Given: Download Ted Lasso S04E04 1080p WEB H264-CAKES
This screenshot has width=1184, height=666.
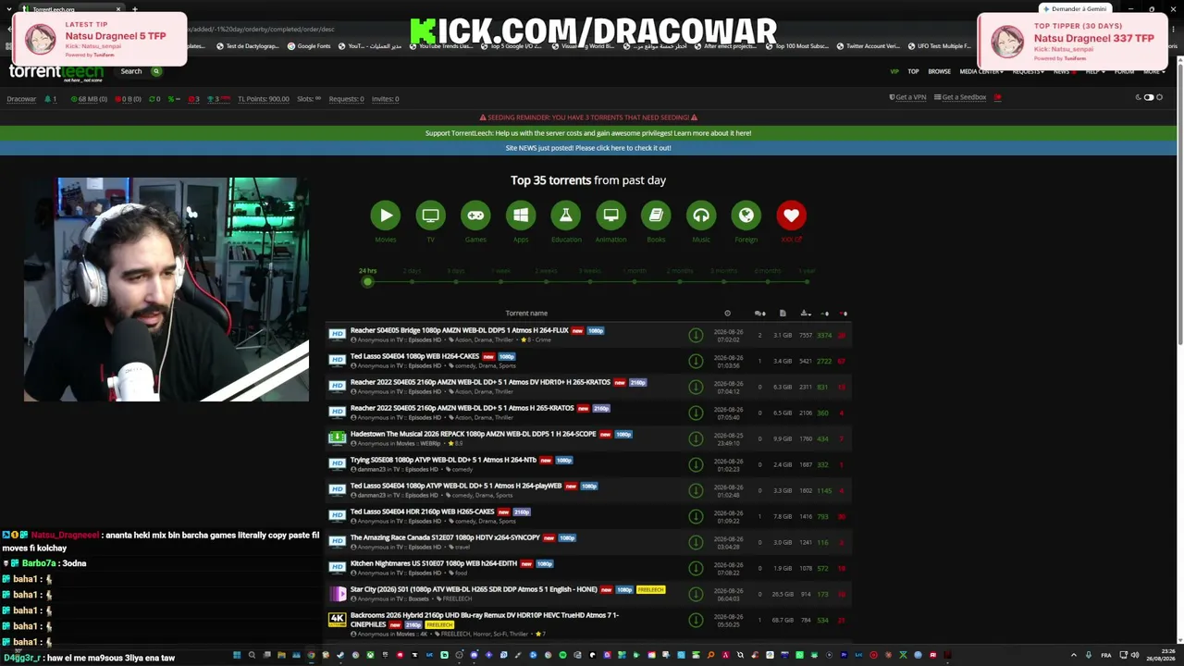Looking at the screenshot, I should (696, 361).
